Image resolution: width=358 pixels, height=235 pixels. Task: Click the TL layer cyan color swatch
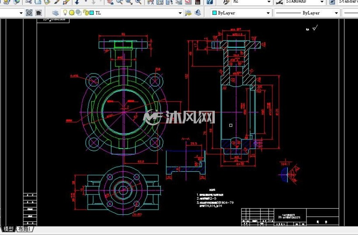(x=92, y=13)
